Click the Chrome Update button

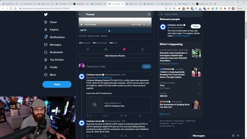click(240, 8)
